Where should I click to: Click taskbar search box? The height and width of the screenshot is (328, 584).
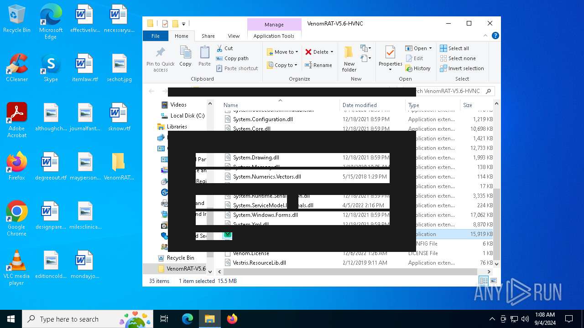89,319
